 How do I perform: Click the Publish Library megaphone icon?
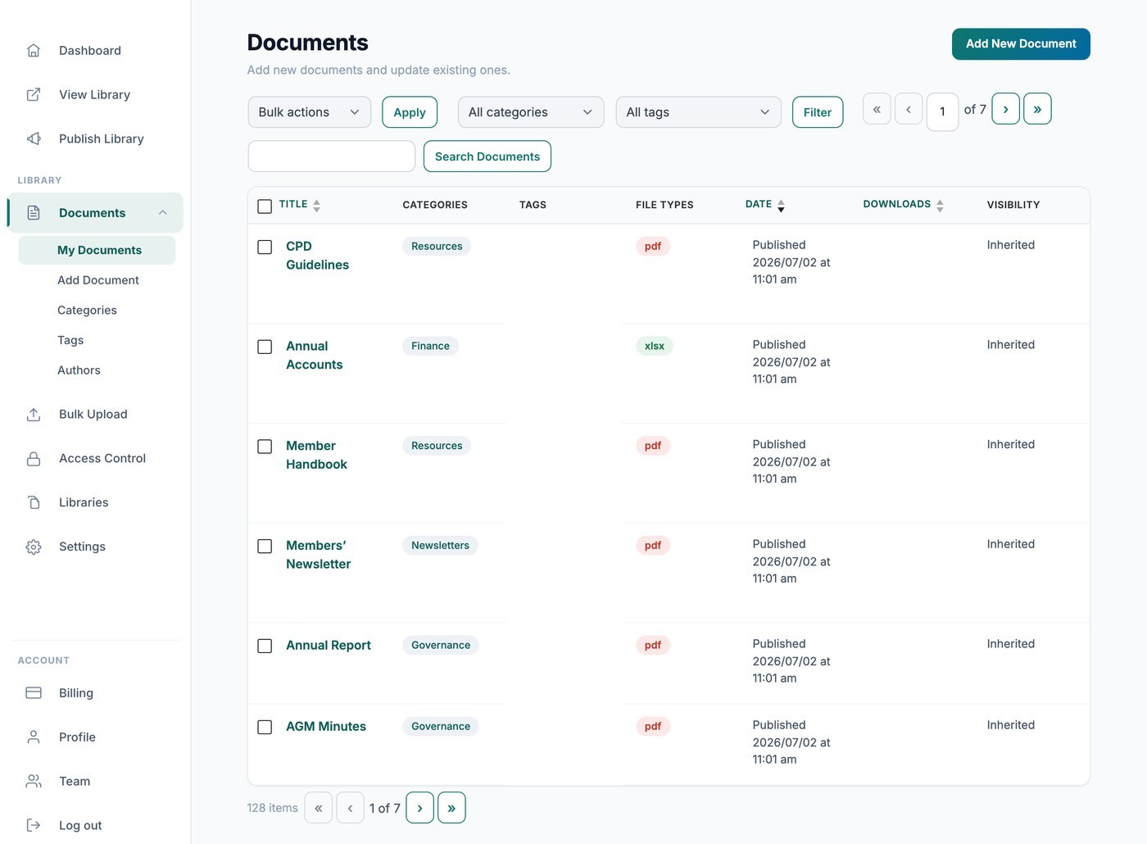pyautogui.click(x=34, y=139)
